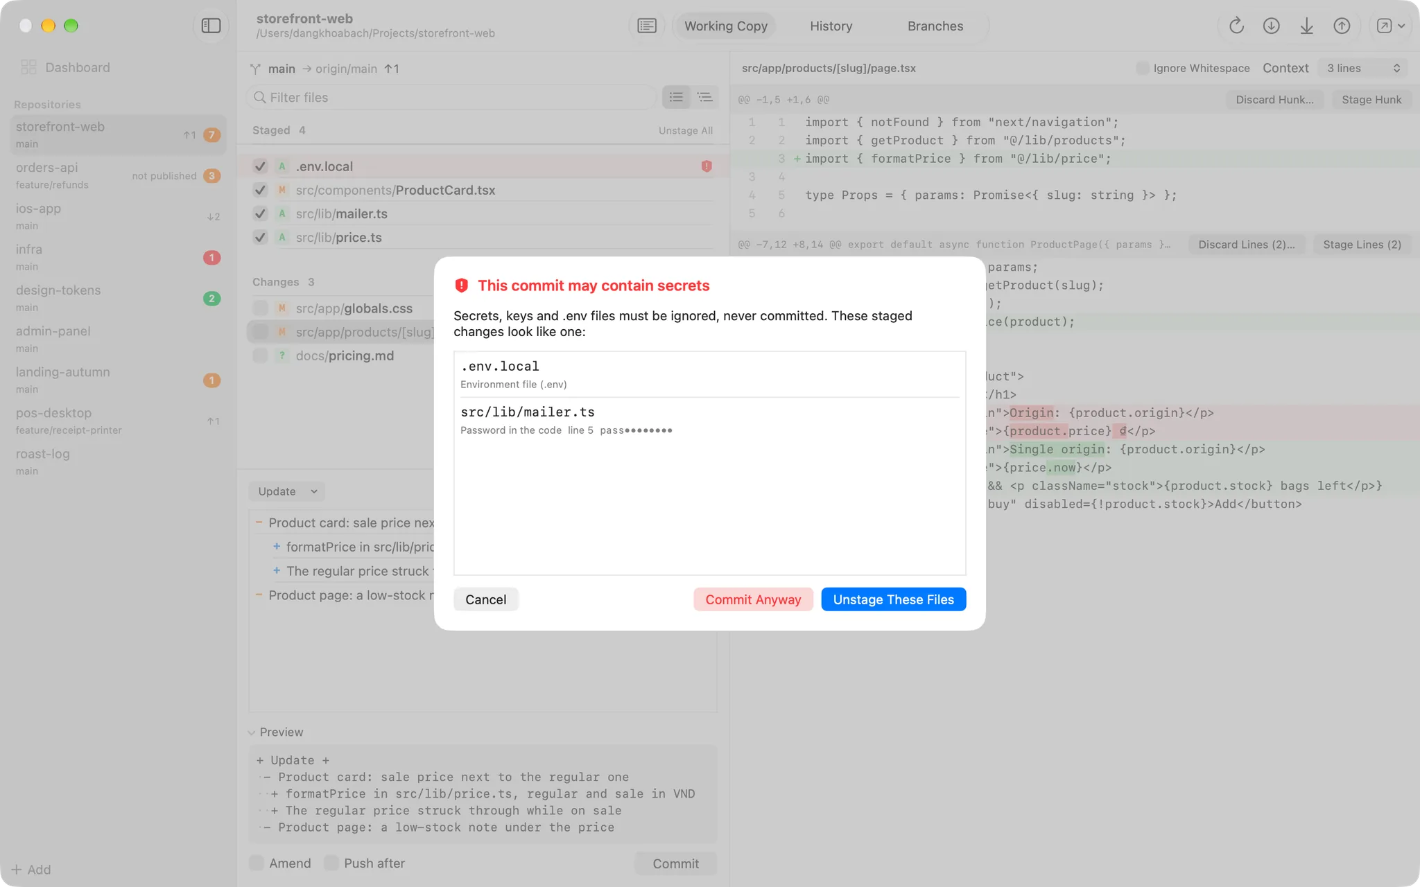Click the pull down-arrow icon
The height and width of the screenshot is (887, 1420).
tap(1306, 26)
